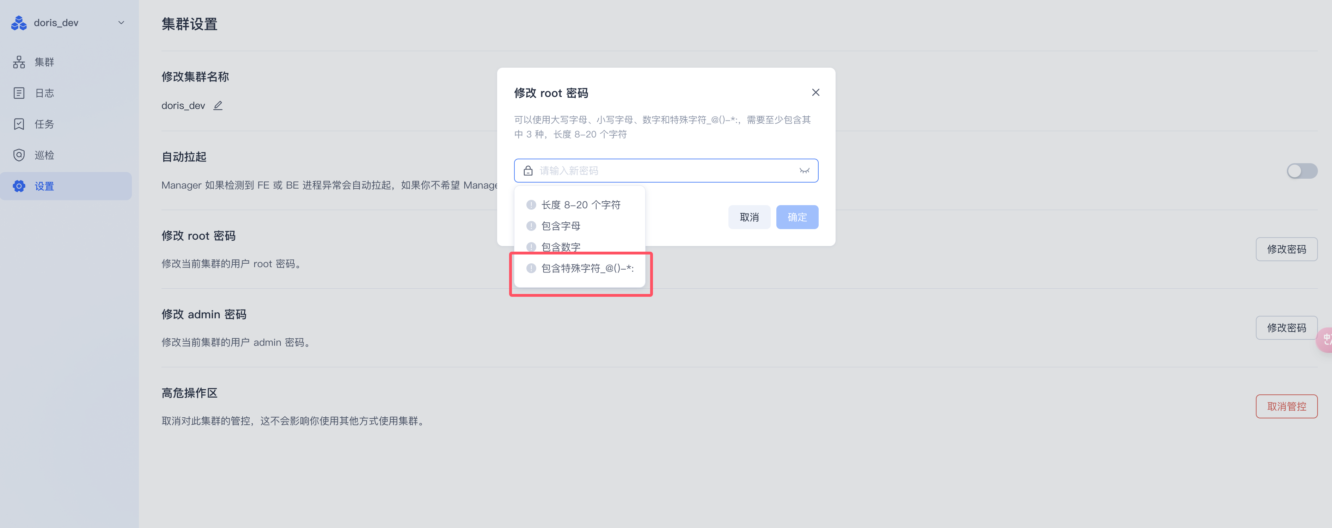Click the 高危操作区 heading
The width and height of the screenshot is (1332, 528).
click(189, 393)
